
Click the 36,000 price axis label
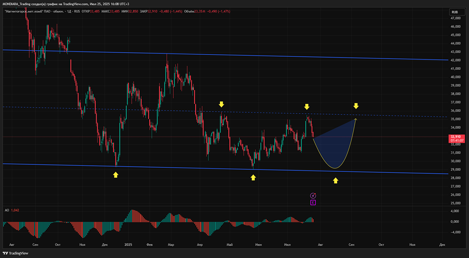tap(456, 111)
